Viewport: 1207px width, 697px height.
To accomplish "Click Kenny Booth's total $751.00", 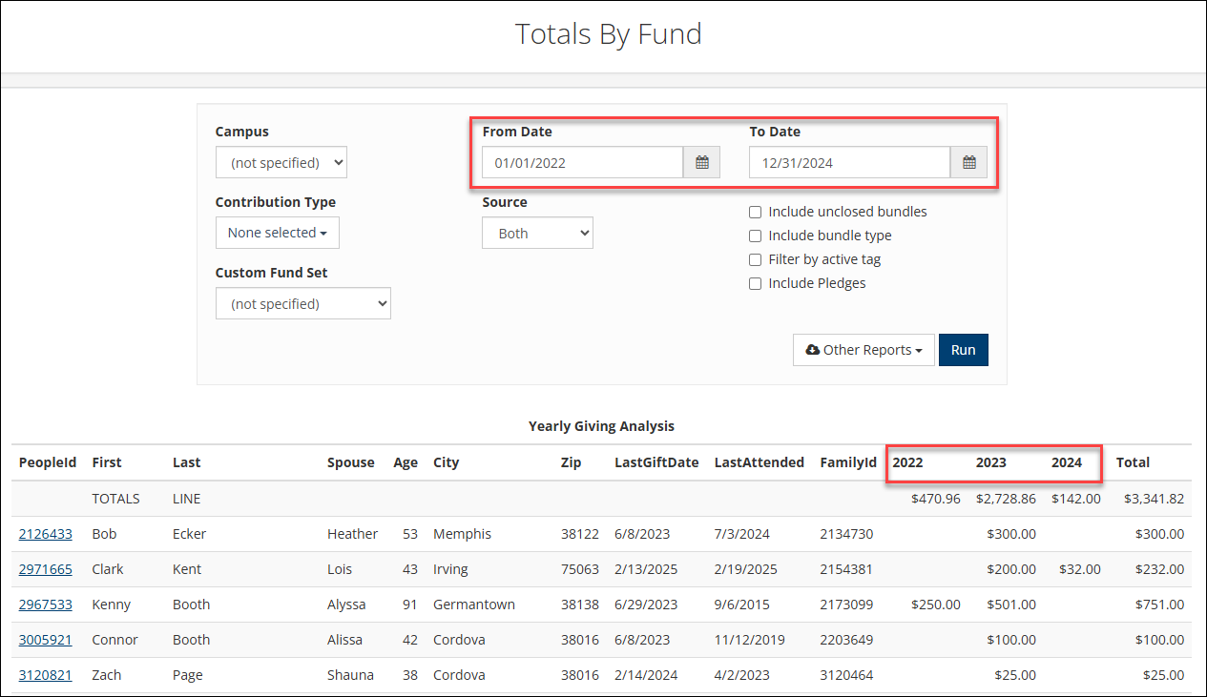I will [1160, 605].
